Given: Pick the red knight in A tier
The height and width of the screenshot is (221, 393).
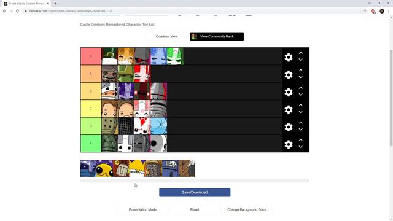Looking at the screenshot, I should tap(142, 74).
